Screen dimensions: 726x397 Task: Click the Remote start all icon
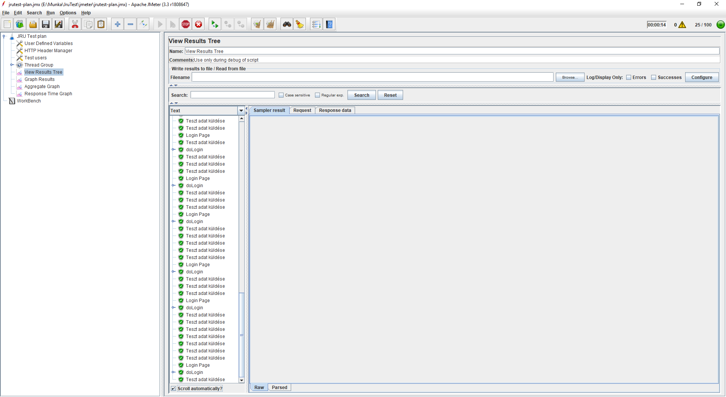[215, 25]
